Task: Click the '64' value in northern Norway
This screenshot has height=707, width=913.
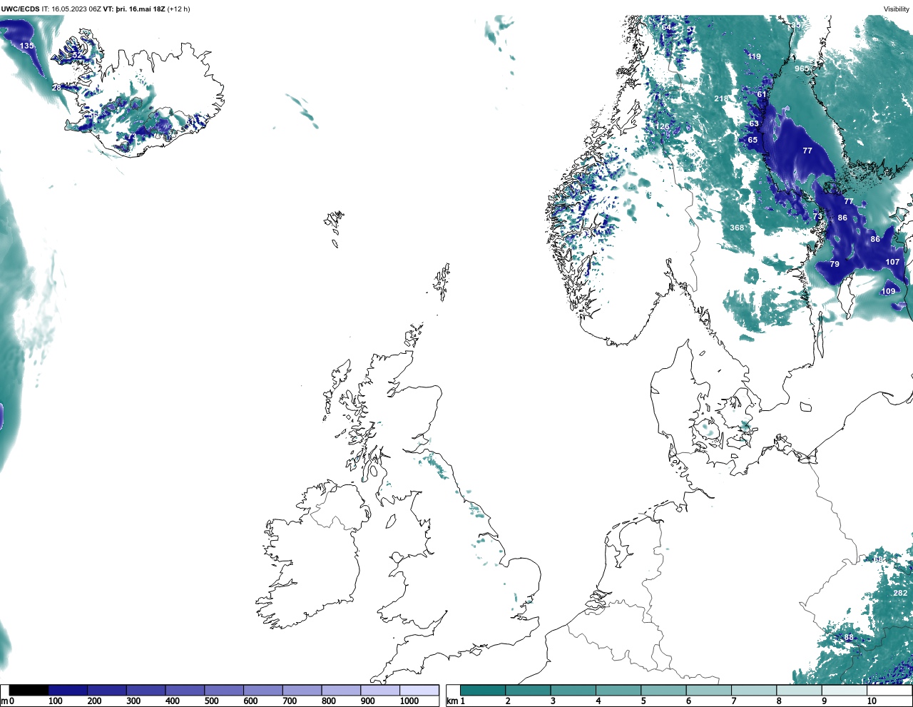Action: 666,27
